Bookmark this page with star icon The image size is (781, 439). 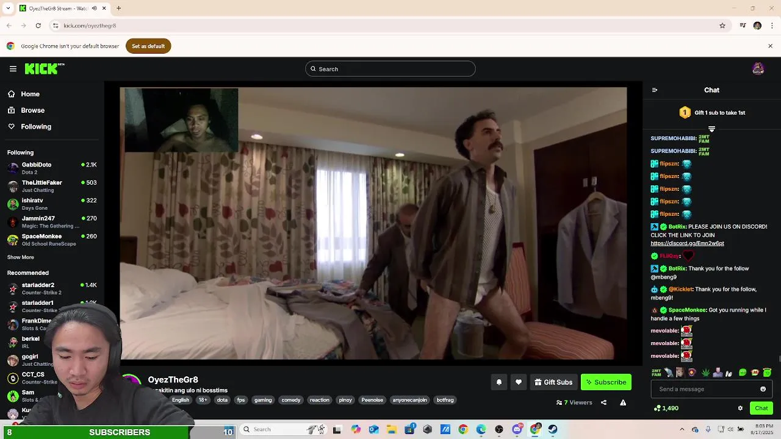click(x=722, y=26)
